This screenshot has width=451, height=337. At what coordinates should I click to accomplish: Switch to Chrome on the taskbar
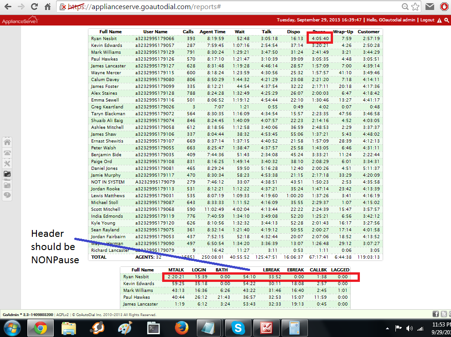[41, 328]
